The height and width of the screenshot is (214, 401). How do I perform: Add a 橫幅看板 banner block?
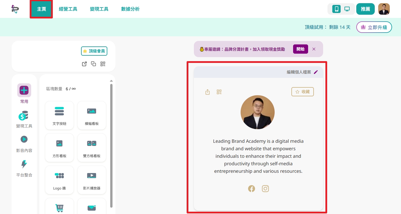pos(92,115)
